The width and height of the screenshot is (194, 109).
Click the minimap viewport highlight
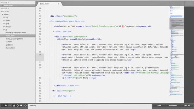(177, 24)
